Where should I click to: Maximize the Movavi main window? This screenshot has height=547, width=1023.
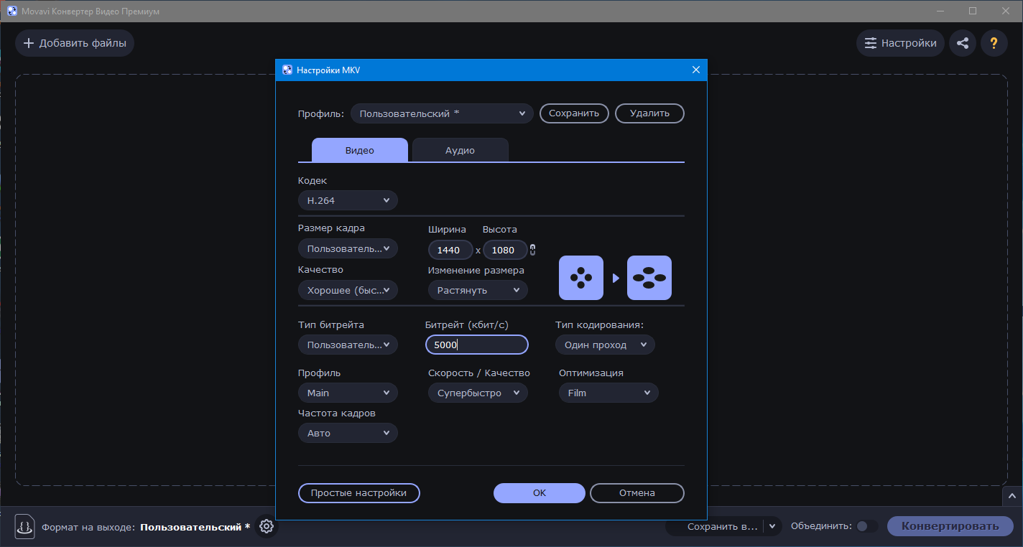click(973, 11)
